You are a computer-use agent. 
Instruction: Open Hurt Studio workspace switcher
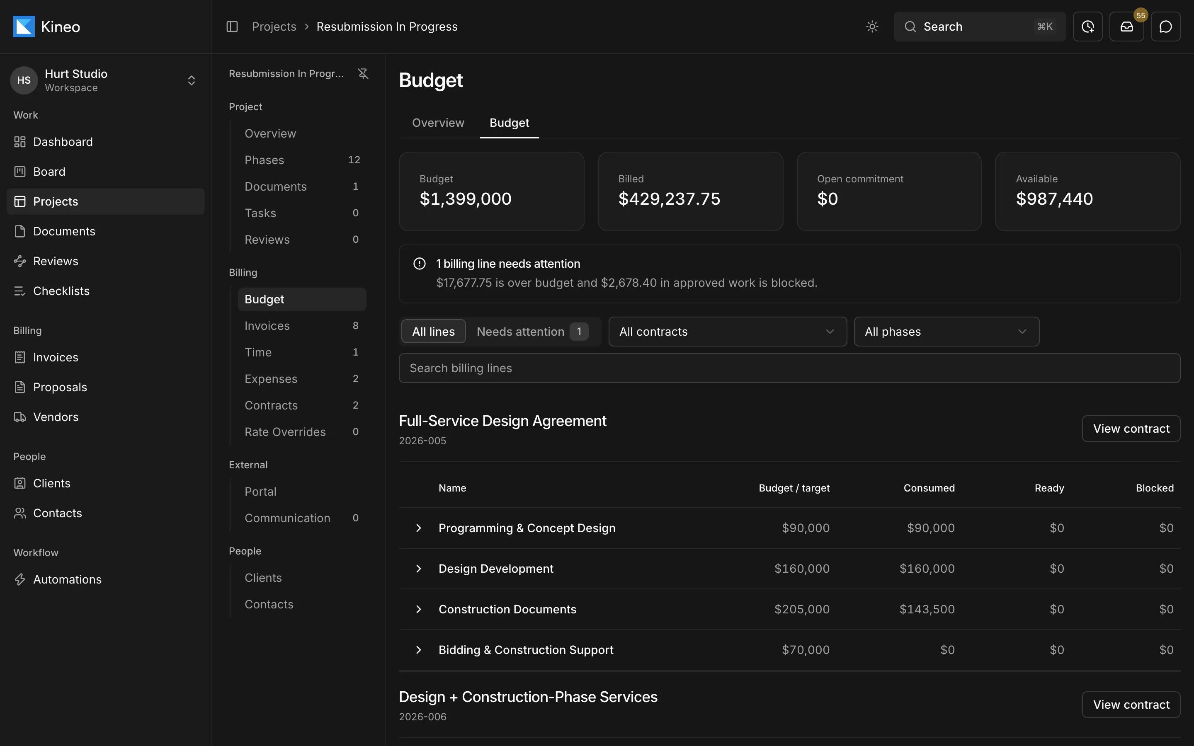(106, 80)
